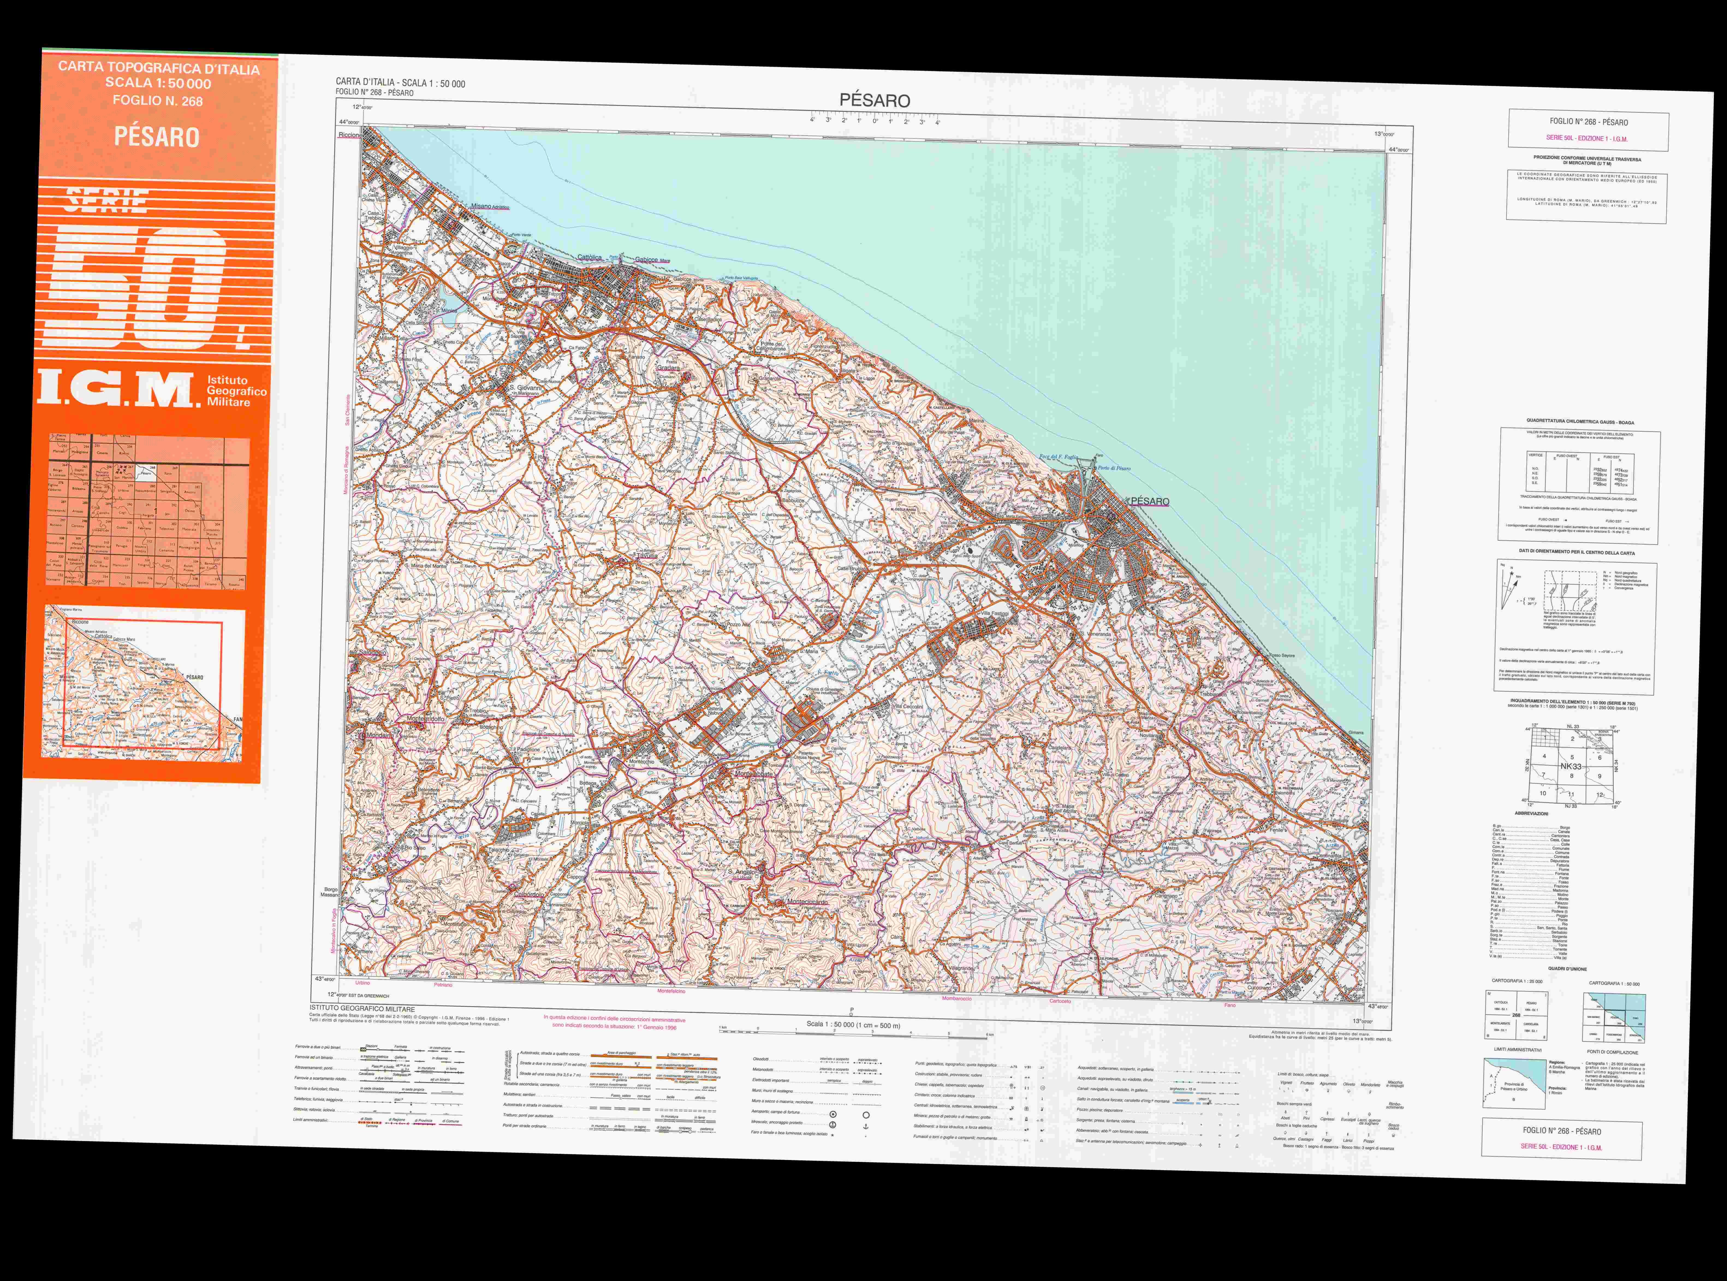Click the ABBREVIAZIONI heading

pyautogui.click(x=1531, y=813)
